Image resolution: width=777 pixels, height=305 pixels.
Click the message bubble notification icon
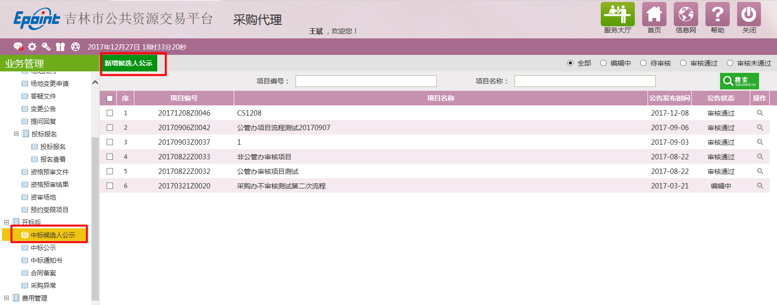point(18,47)
